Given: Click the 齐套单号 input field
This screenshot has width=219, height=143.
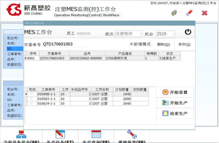Looking at the screenshot, I should click(x=65, y=44).
